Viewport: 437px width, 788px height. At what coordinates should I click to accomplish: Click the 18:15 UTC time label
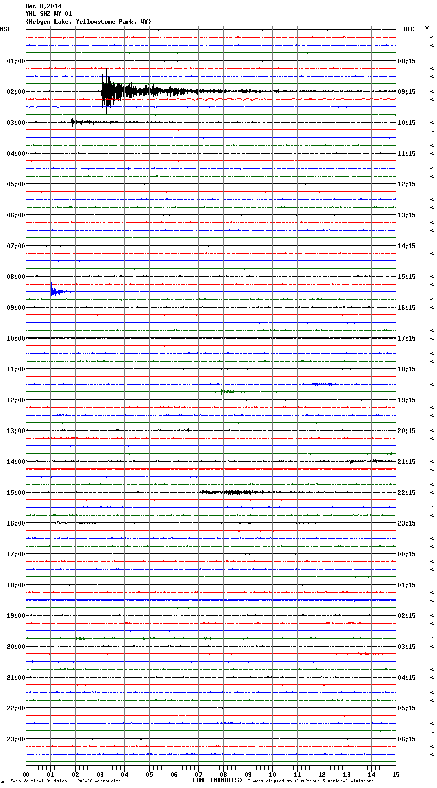point(407,369)
